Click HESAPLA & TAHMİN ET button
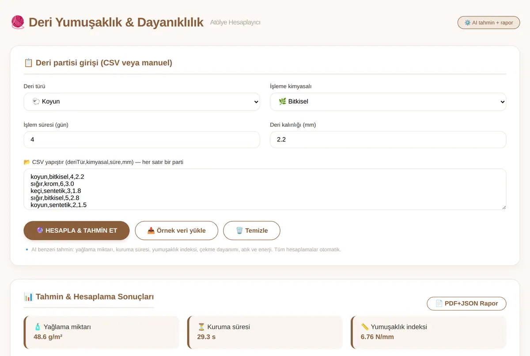530x356 pixels. (x=76, y=231)
